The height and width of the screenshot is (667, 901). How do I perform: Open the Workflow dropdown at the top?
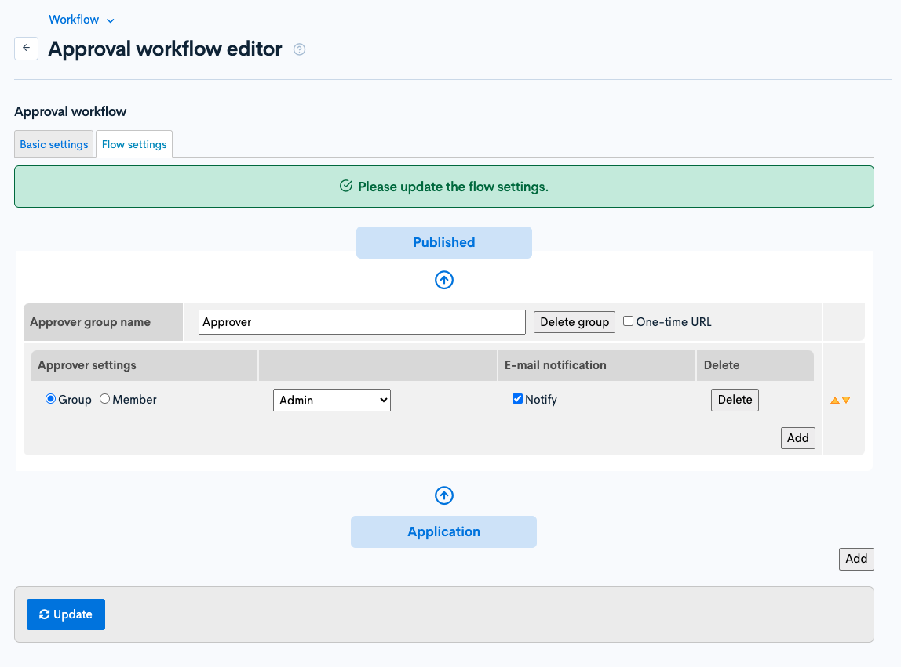(81, 19)
